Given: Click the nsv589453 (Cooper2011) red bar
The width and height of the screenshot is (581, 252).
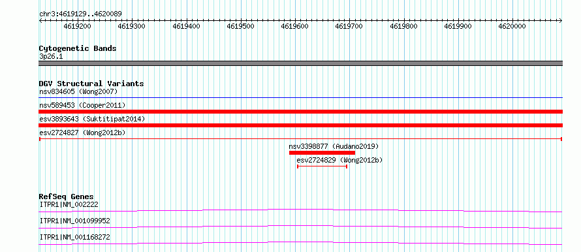Looking at the screenshot, I should pos(300,112).
